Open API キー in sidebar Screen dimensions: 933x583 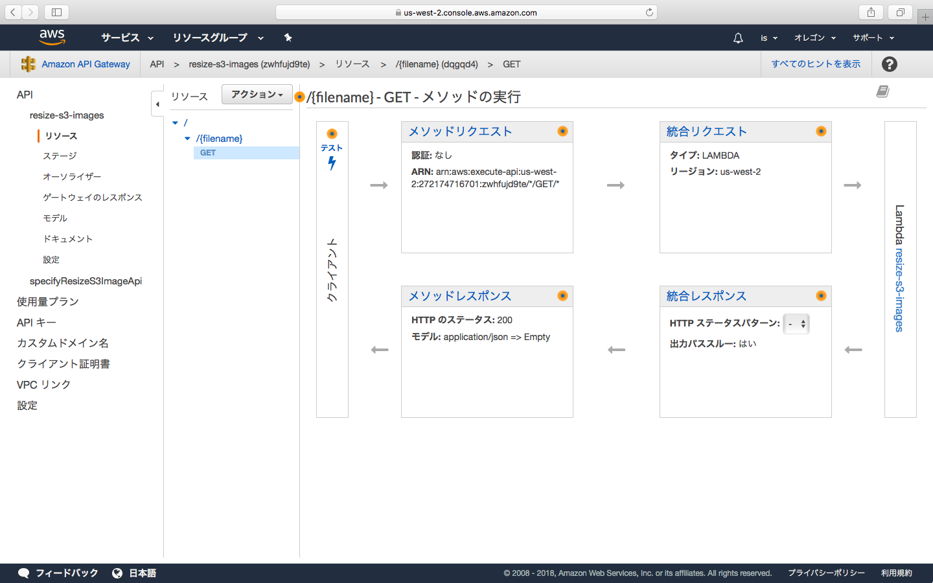[x=36, y=323]
